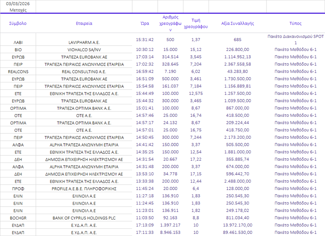This screenshot has width=325, height=236.
Task: Select the value 89.461.530,00
Action: tap(237, 232)
